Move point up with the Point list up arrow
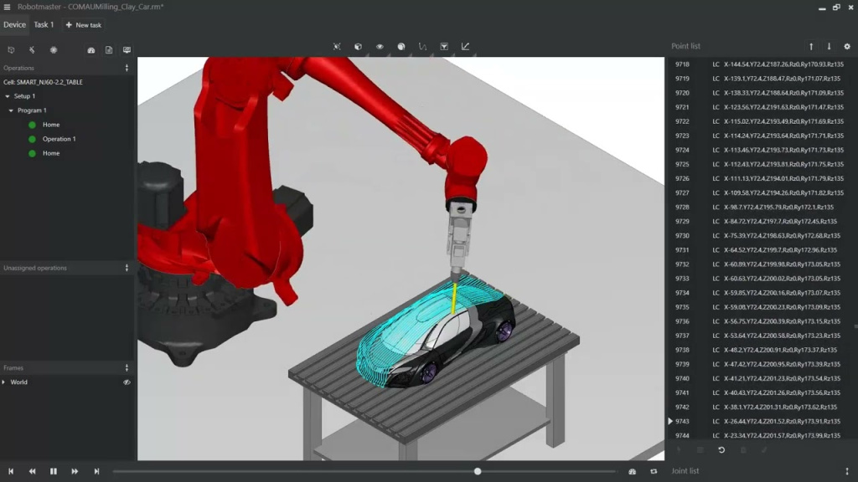Viewport: 858px width, 482px height. pyautogui.click(x=811, y=47)
